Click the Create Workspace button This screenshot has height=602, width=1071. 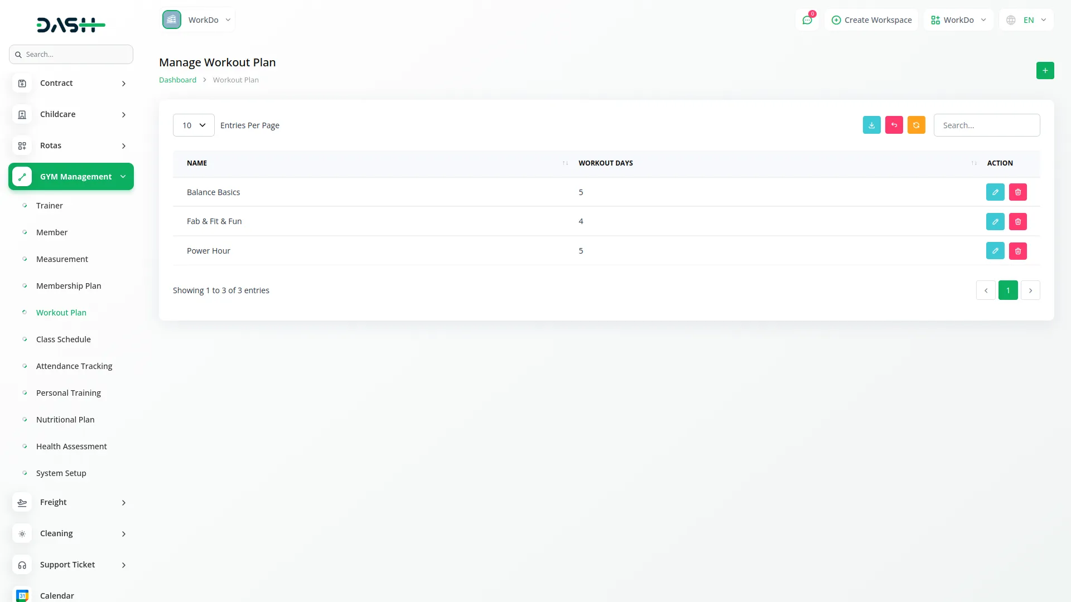(x=871, y=20)
